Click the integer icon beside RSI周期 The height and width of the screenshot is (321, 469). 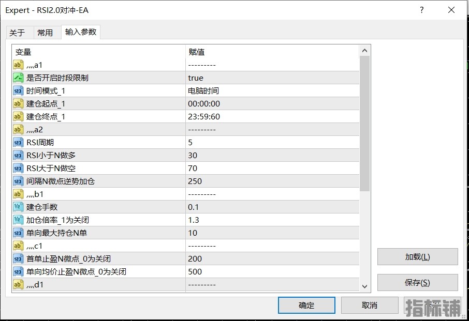click(x=18, y=143)
